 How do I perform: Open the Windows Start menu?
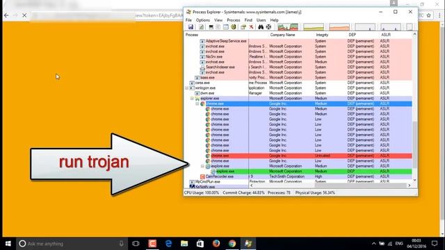pyautogui.click(x=8, y=244)
